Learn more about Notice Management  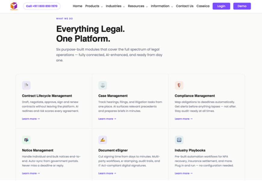[31, 173]
